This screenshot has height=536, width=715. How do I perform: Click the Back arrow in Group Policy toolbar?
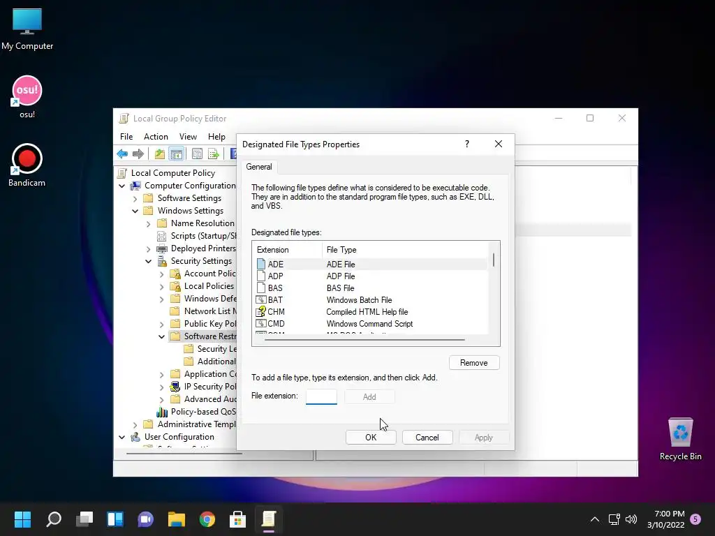122,154
